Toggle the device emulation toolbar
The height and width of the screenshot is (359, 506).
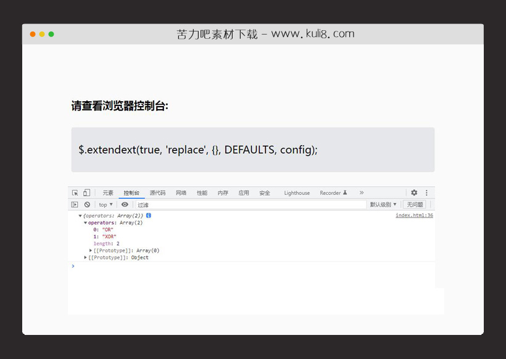tap(85, 192)
